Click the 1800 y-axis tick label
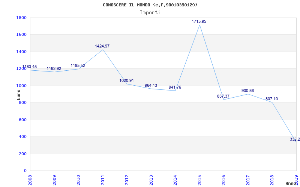Image resolution: width=300 pixels, height=187 pixels. (21, 18)
